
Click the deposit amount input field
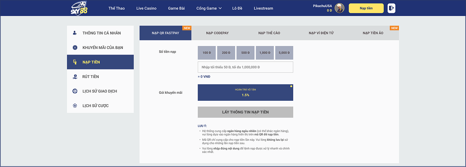(245, 67)
